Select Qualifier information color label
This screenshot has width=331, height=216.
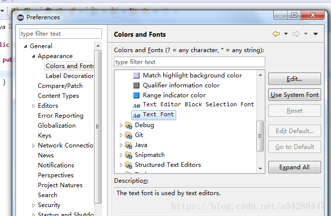(181, 85)
